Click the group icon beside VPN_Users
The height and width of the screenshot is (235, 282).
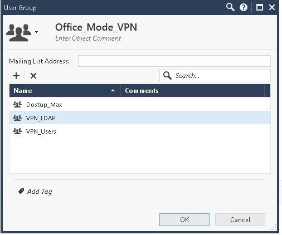tap(17, 131)
